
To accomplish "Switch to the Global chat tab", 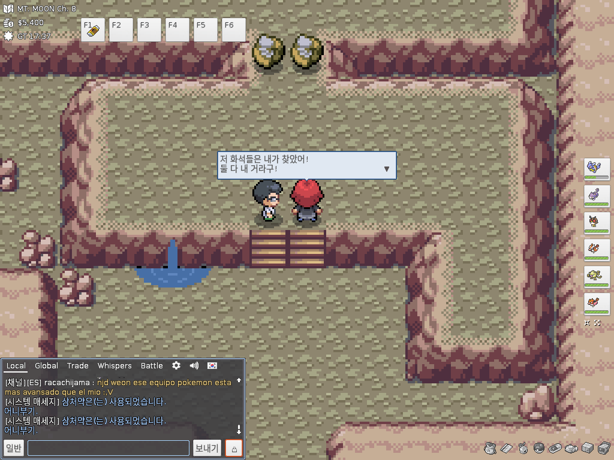I will coord(46,365).
